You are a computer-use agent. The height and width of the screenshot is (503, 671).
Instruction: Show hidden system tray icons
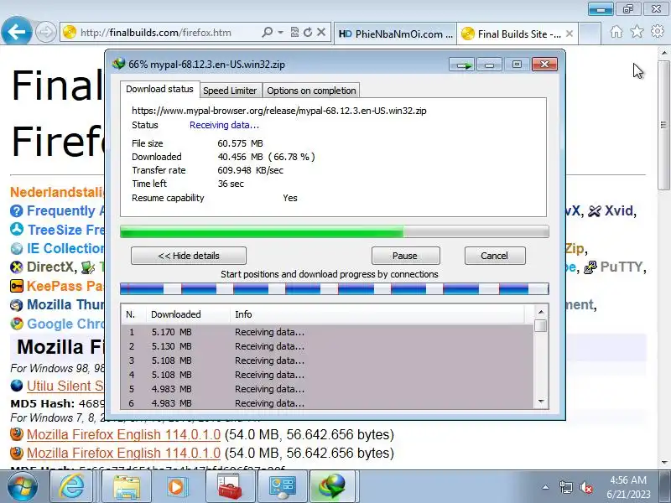546,487
